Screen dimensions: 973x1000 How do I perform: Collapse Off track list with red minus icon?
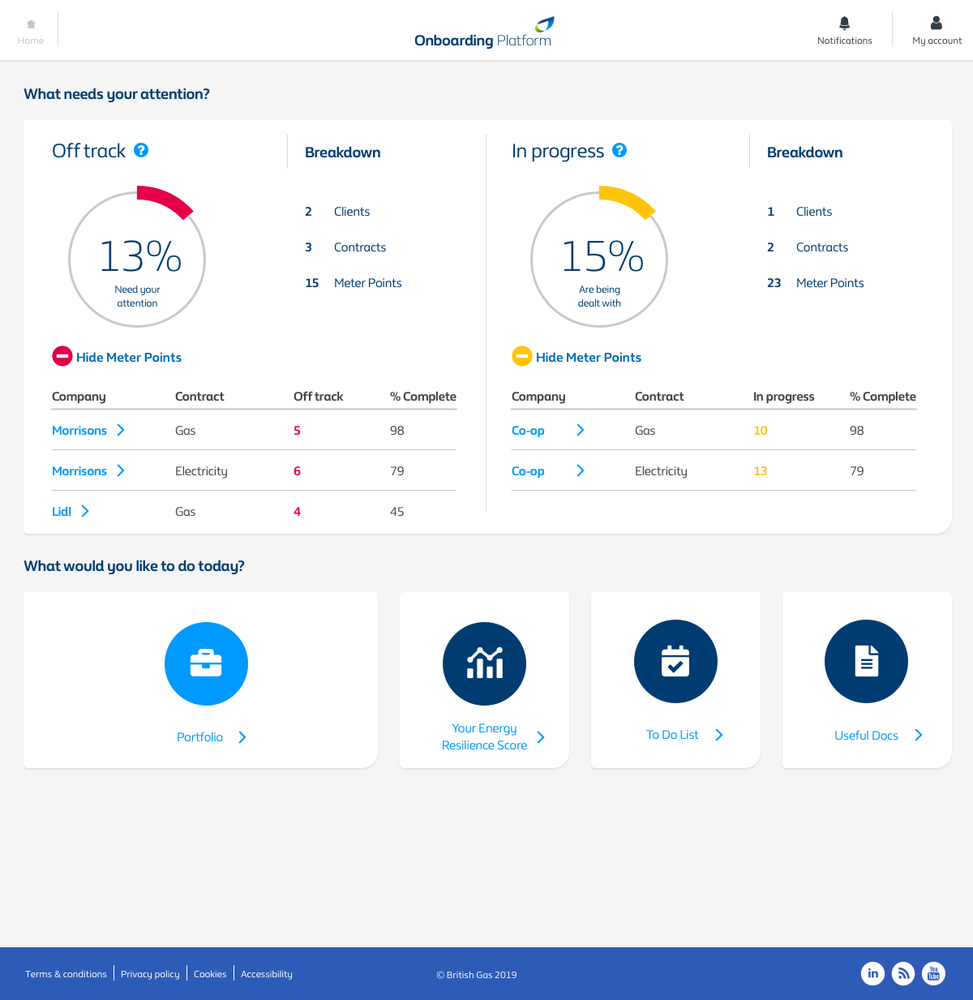[x=62, y=356]
